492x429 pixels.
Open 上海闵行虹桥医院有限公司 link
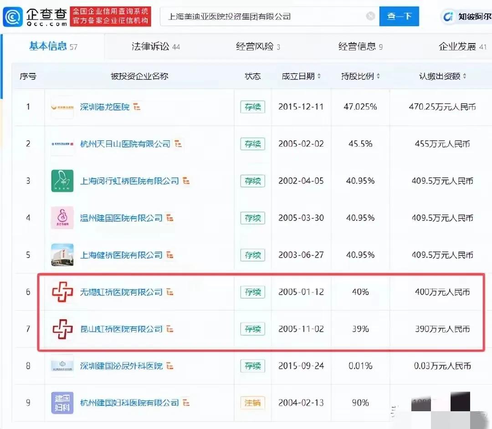point(129,181)
